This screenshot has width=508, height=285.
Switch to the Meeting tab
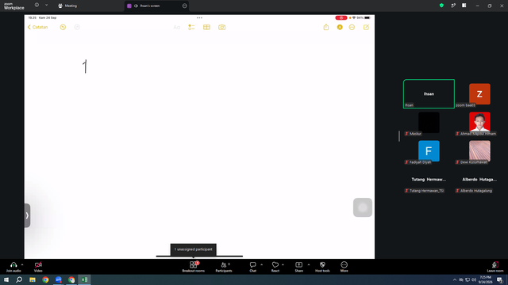point(67,6)
